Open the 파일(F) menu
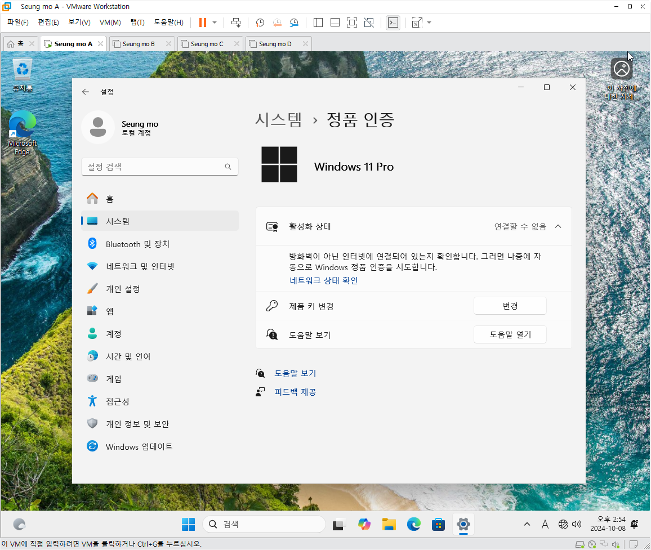 click(18, 23)
